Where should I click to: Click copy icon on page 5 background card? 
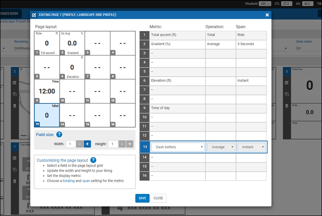point(287,94)
